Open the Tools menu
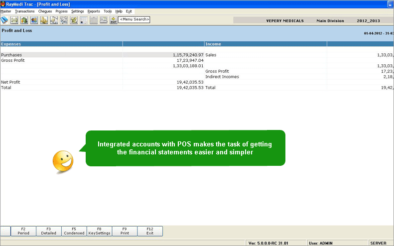This screenshot has width=394, height=246. tap(108, 11)
